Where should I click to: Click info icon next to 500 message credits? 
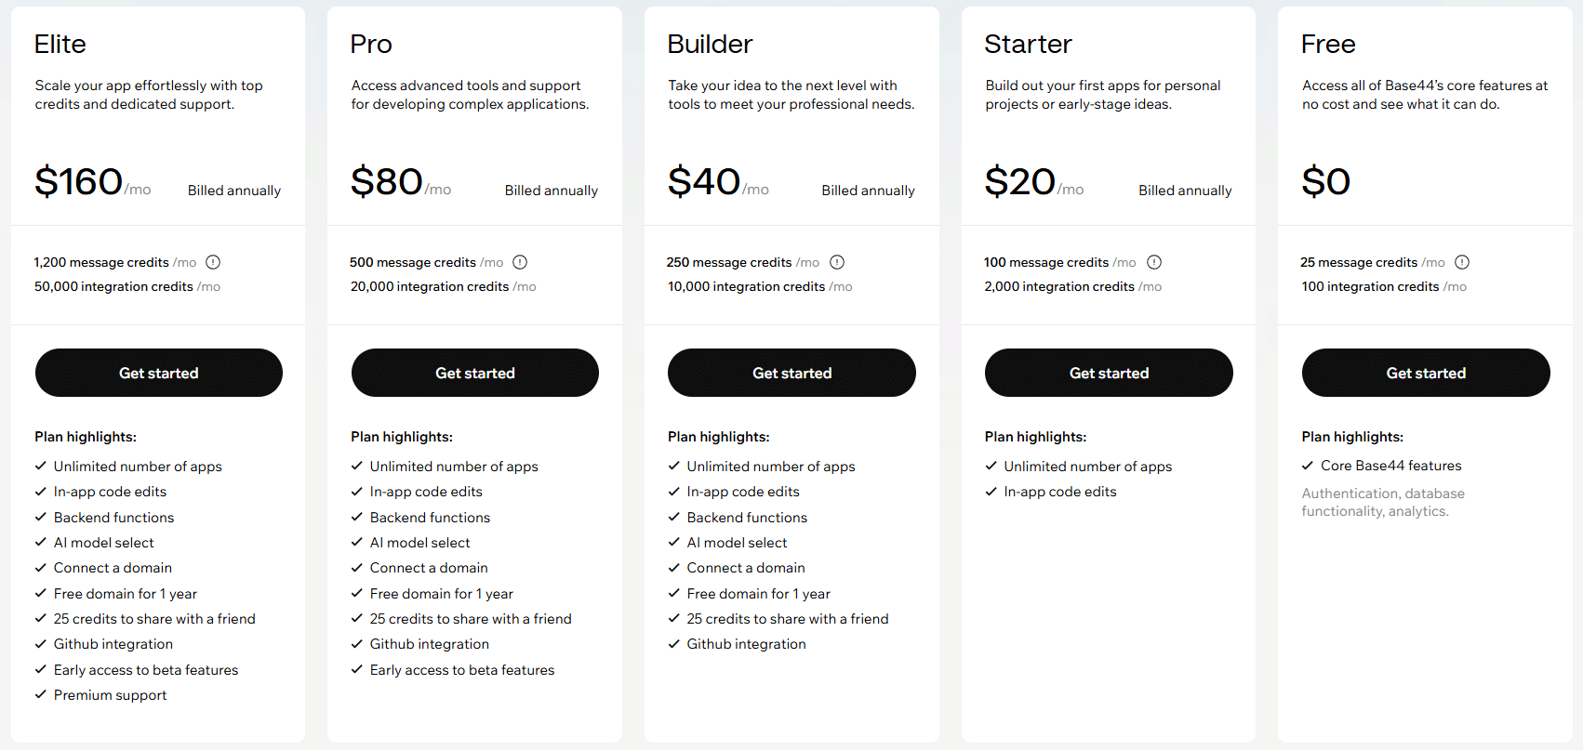pyautogui.click(x=520, y=262)
